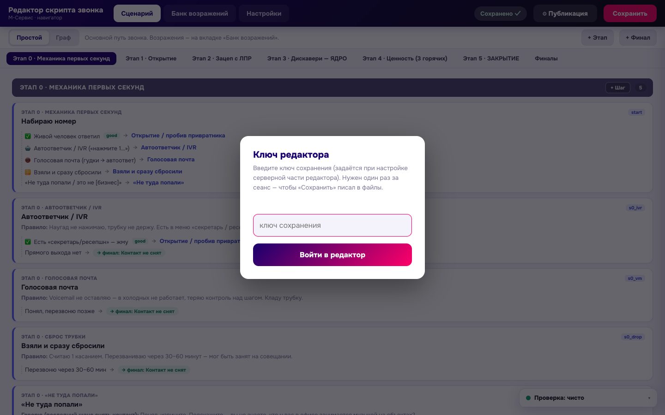665x415 pixels.
Task: Click the green dot on «Проверка: чисто»
Action: coord(528,398)
